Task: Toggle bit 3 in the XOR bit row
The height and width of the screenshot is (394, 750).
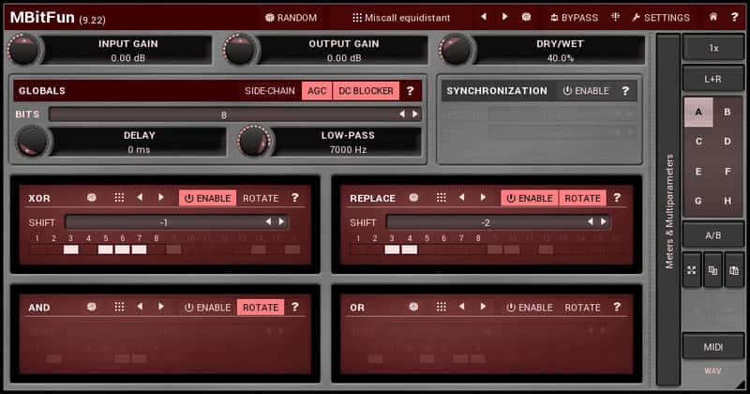Action: [x=71, y=250]
